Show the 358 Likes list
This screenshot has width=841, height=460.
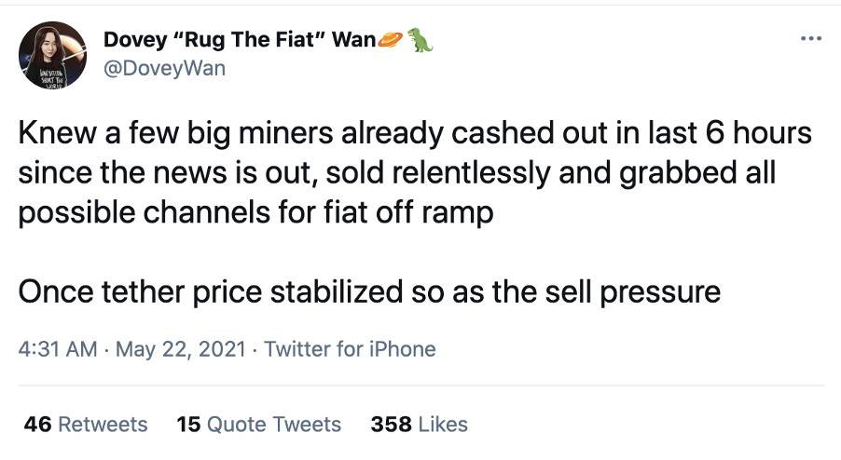click(419, 425)
